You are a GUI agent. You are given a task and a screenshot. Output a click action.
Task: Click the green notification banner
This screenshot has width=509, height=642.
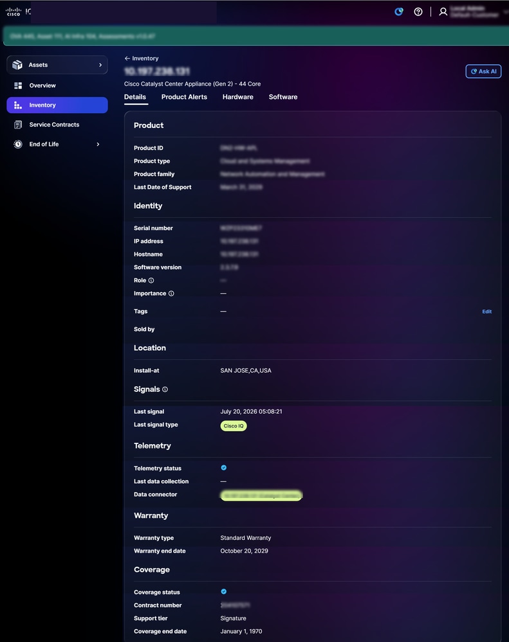click(255, 36)
